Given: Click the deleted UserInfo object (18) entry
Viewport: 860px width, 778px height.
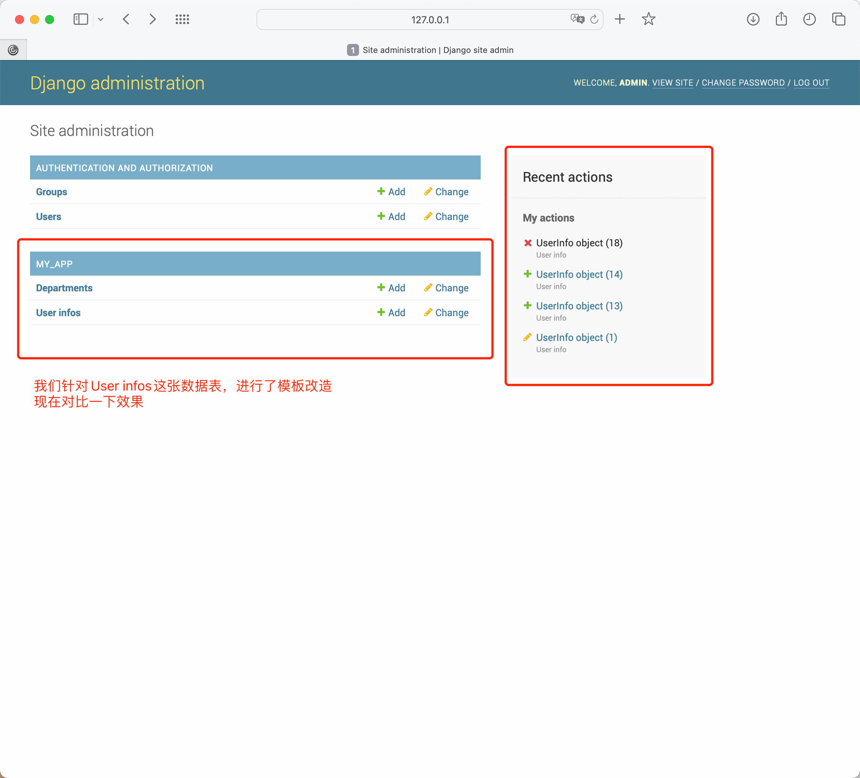Looking at the screenshot, I should 579,243.
